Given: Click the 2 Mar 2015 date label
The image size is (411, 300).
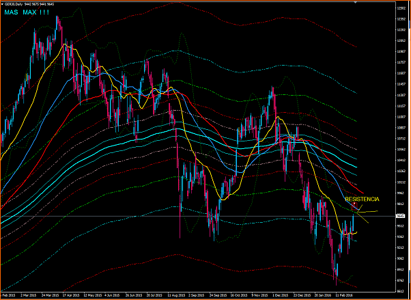Looking at the screenshot, I should pos(28,295).
